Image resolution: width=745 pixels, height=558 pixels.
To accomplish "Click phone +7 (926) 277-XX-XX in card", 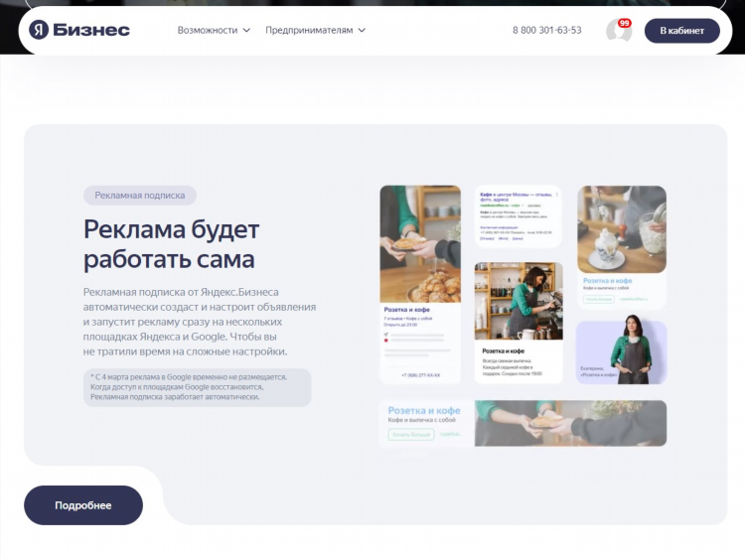I will point(420,375).
